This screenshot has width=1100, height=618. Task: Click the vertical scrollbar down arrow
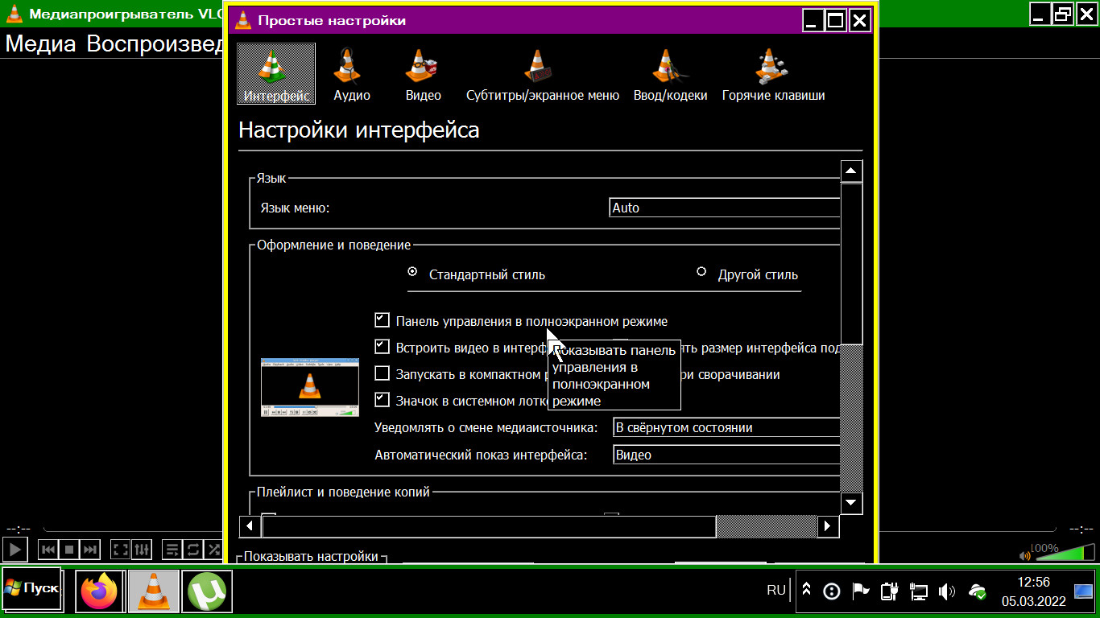[x=851, y=502]
